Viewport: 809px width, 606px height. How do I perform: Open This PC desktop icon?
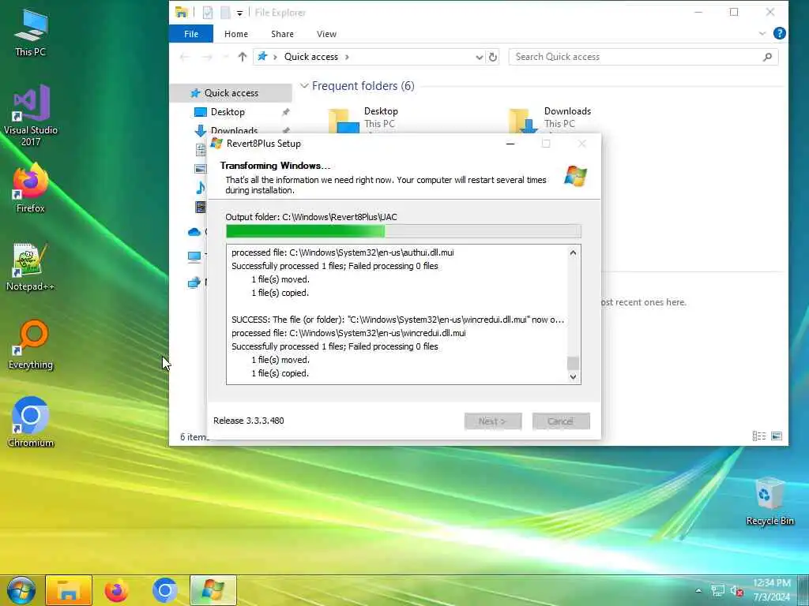(x=31, y=32)
